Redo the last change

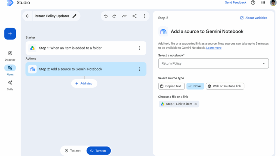click(114, 16)
